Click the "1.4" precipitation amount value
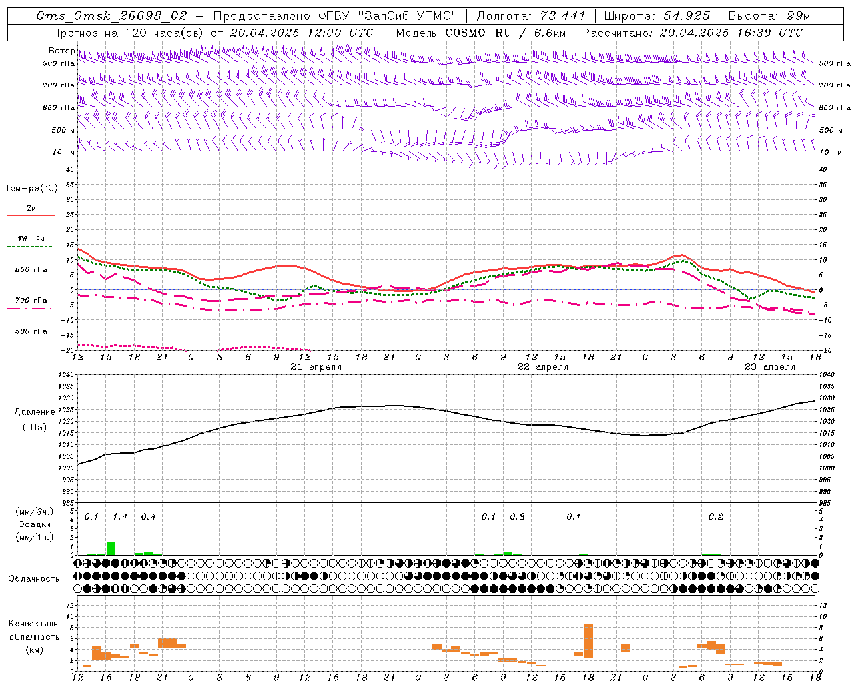This screenshot has height=683, width=854. point(120,517)
